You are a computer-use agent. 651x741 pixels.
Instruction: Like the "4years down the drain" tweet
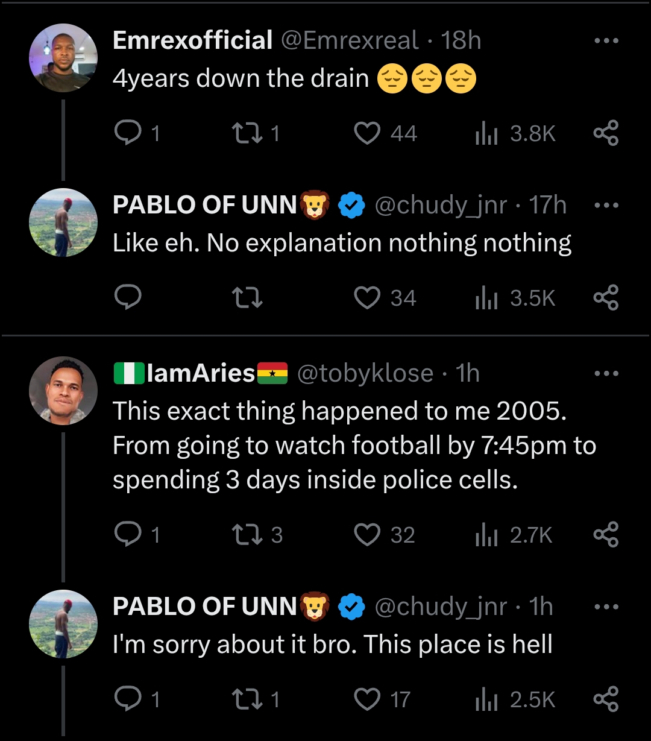(x=367, y=133)
